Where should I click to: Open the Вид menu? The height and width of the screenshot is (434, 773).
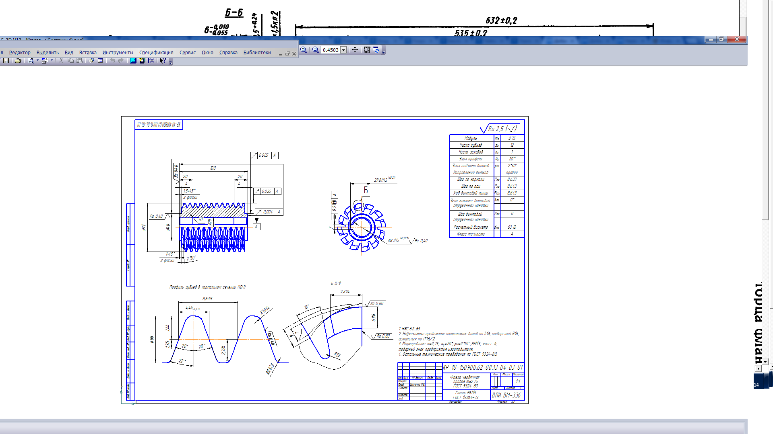click(x=69, y=53)
